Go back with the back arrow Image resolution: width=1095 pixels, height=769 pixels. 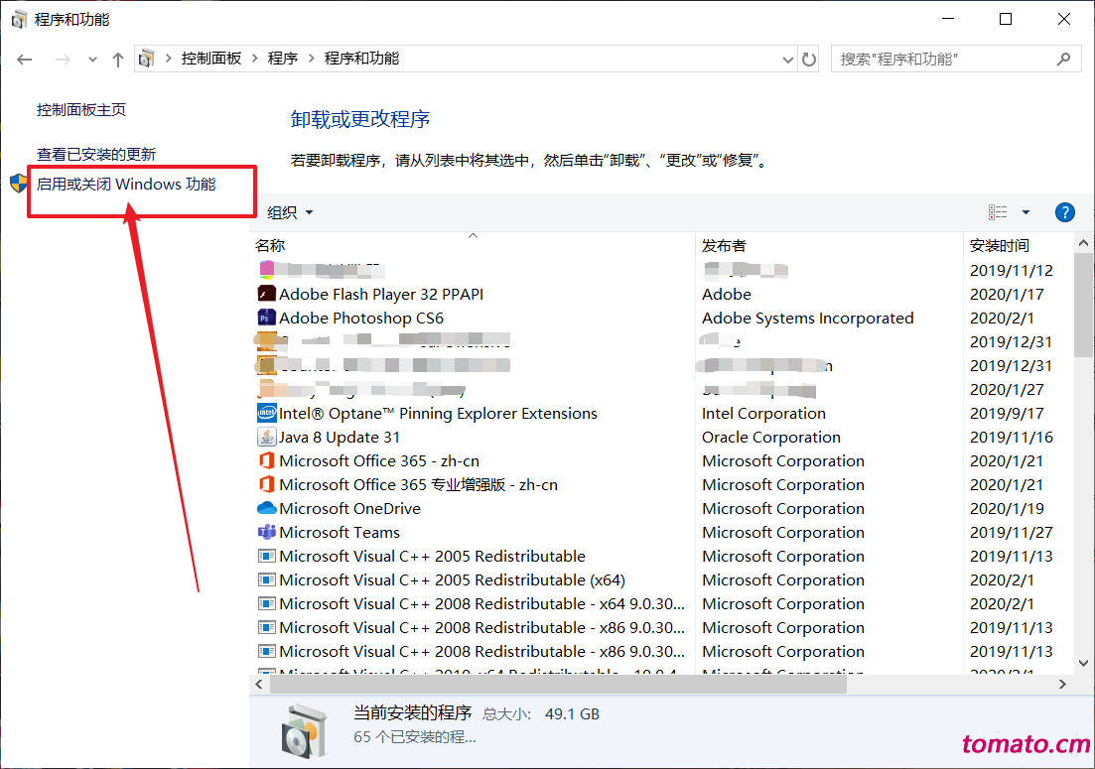[x=25, y=60]
